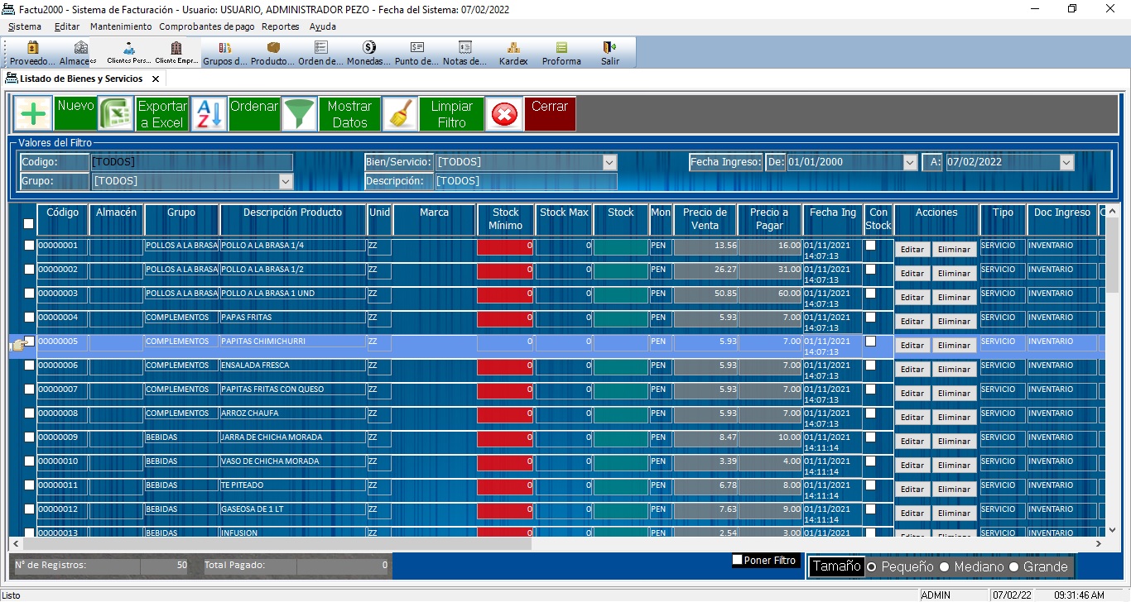Open Clientes Personas from toolbar
Screen dimensions: 1131x602
click(129, 53)
